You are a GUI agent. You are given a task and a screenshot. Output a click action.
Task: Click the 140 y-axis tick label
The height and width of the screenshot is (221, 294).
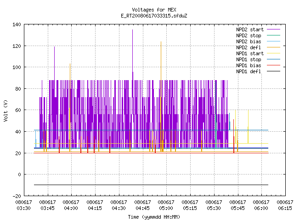17,24
